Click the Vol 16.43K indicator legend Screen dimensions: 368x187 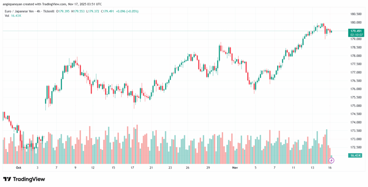[11, 16]
